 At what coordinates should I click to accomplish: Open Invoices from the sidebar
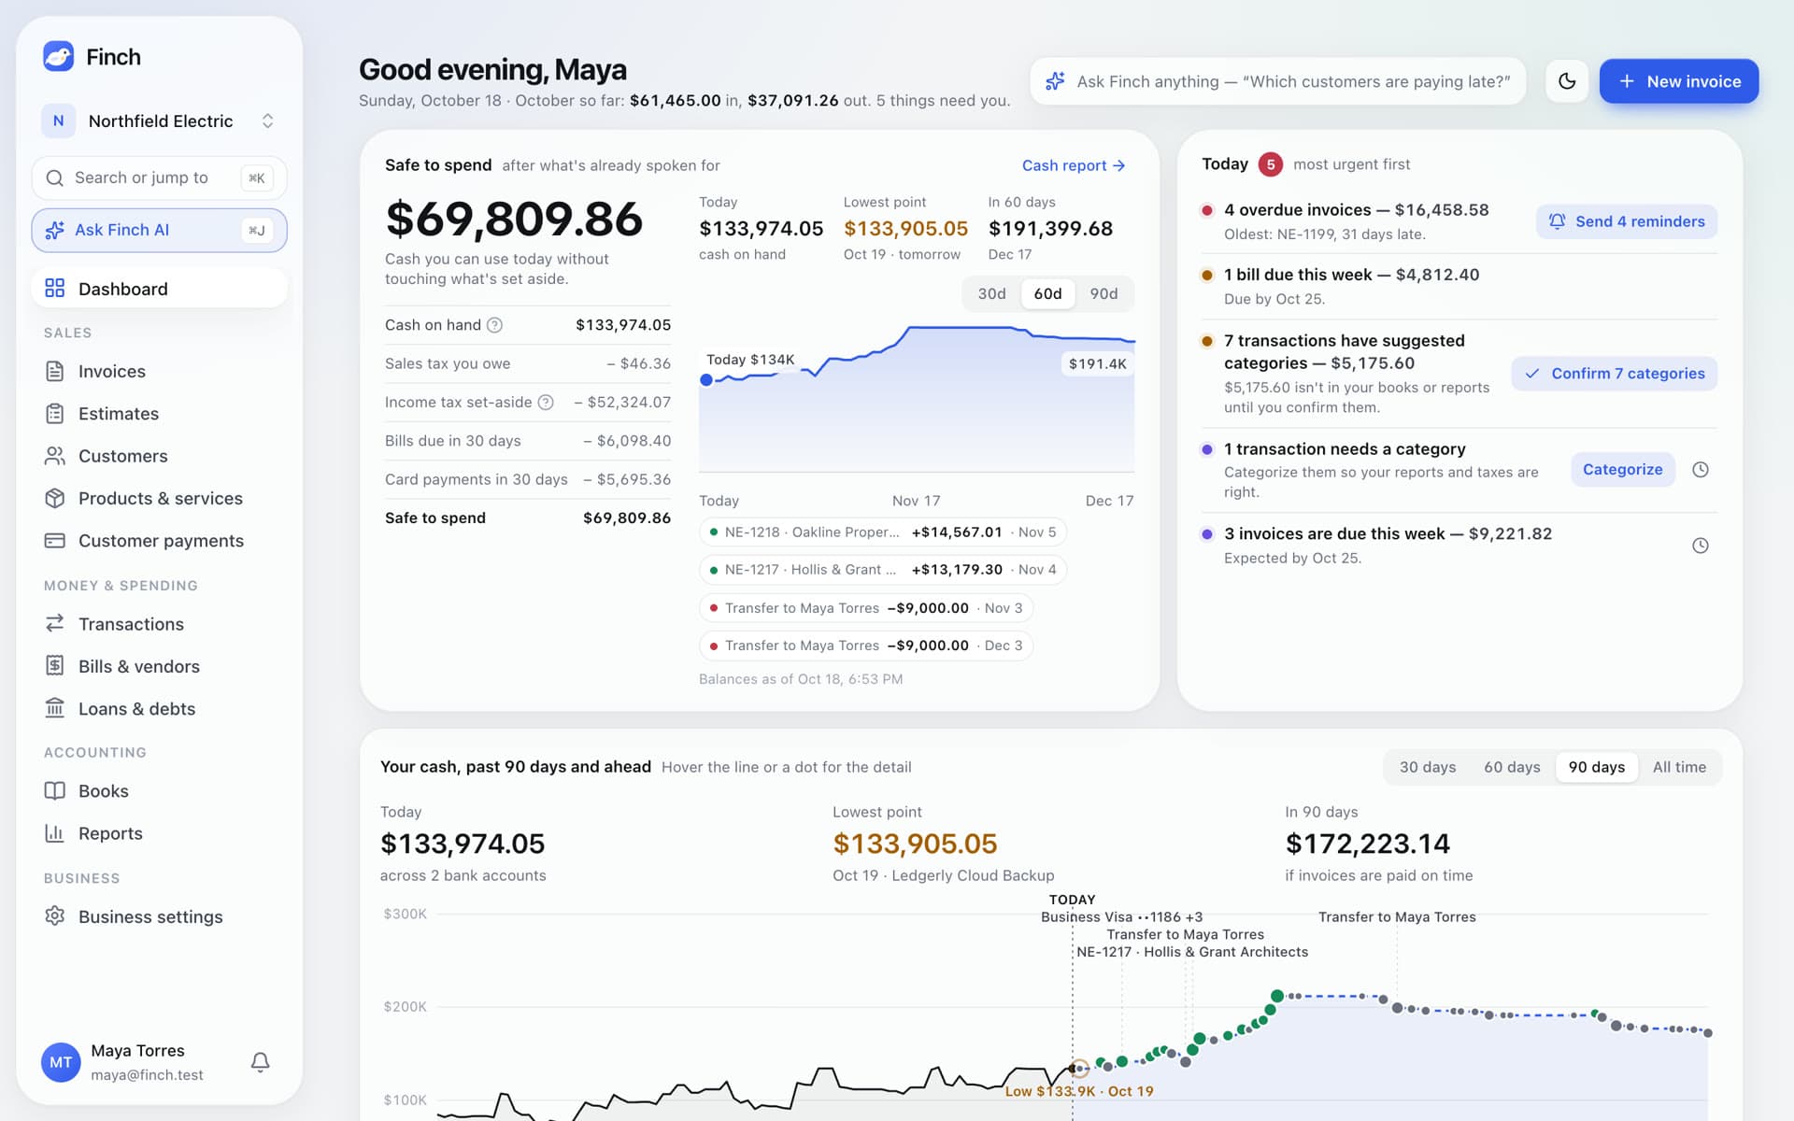click(x=159, y=371)
